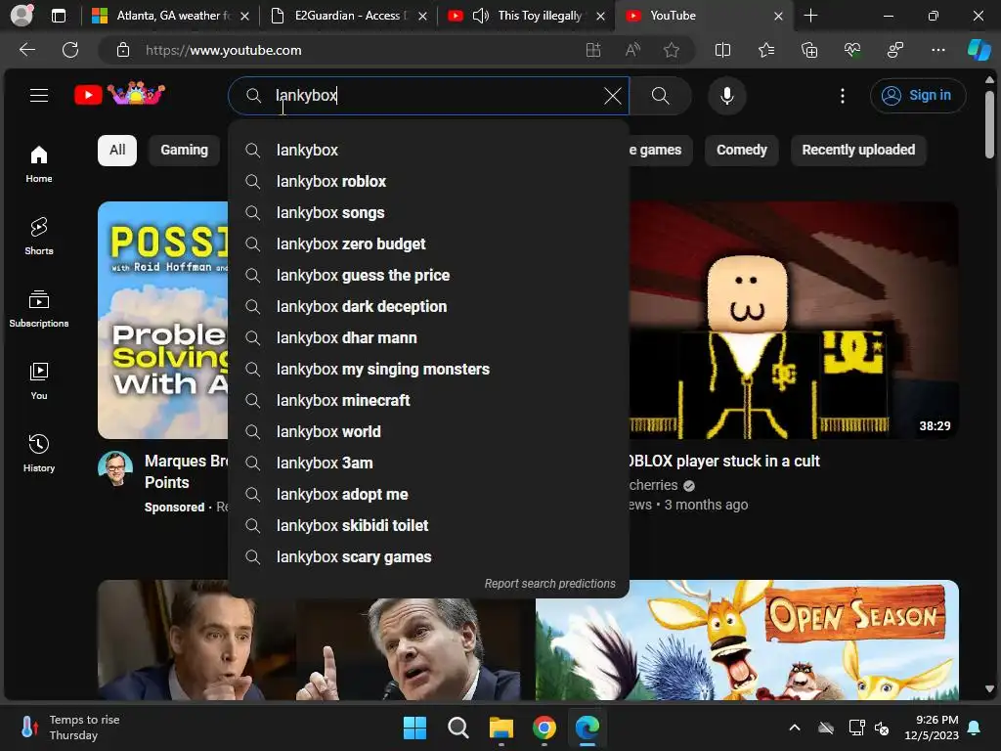Select the Comedy filter chip

click(741, 150)
